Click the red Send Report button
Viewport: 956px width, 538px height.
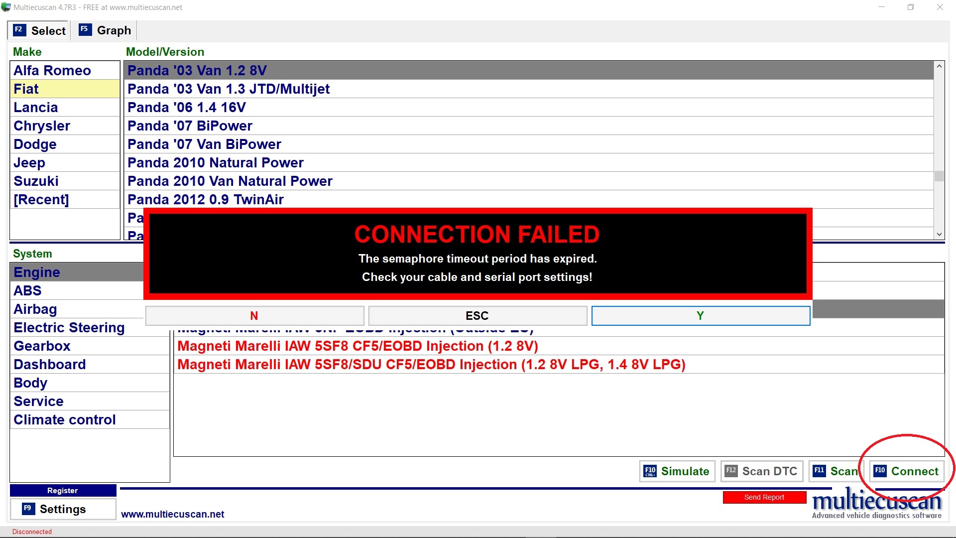click(x=764, y=497)
